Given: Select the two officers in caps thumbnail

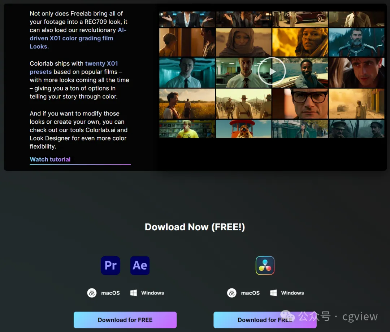Looking at the screenshot, I should (356, 129).
